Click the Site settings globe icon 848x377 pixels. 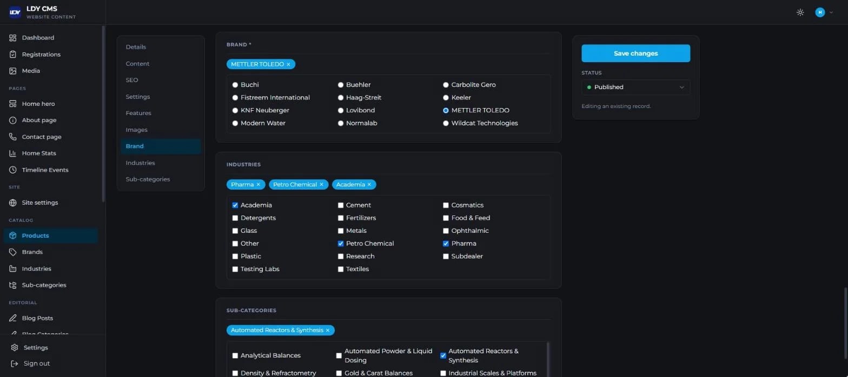pyautogui.click(x=13, y=203)
